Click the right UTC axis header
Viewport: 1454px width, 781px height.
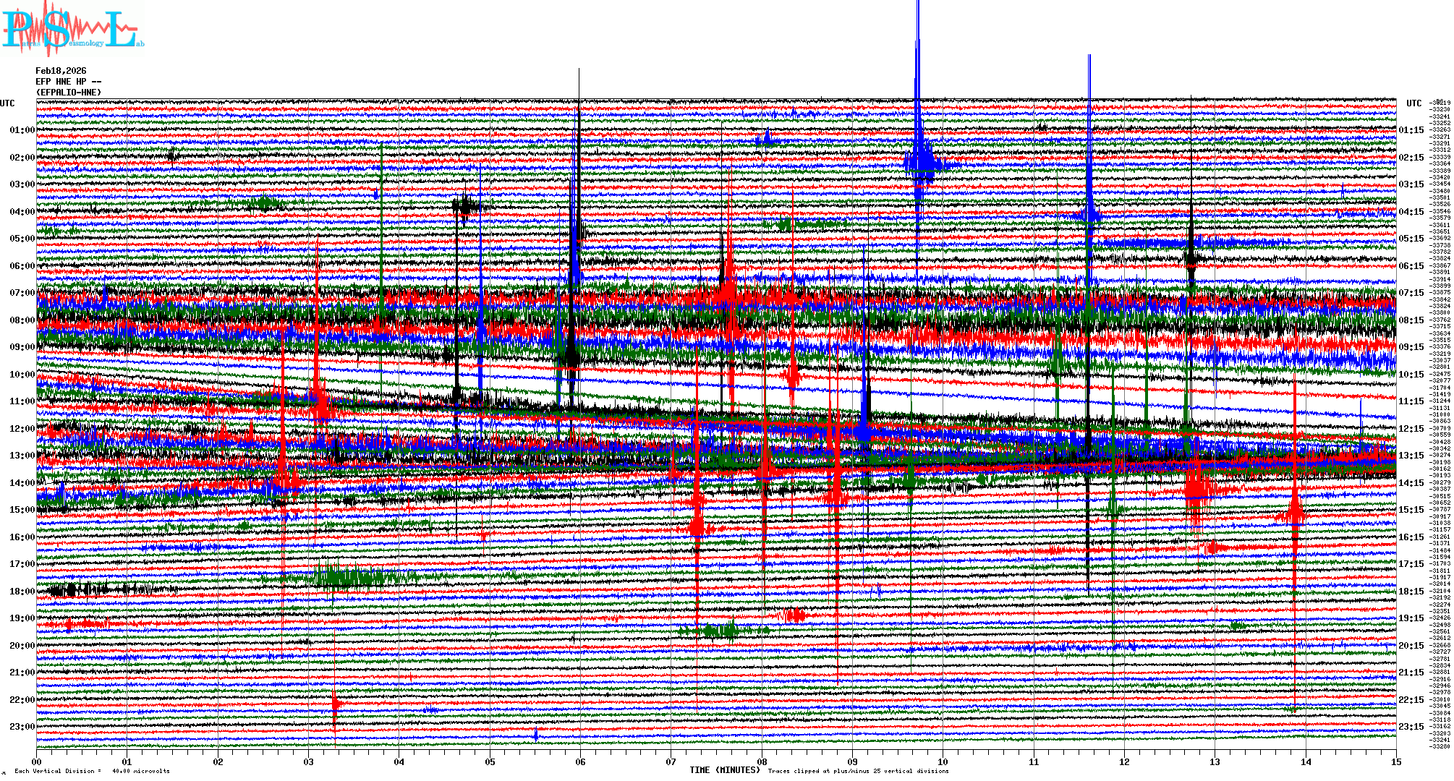[1413, 103]
